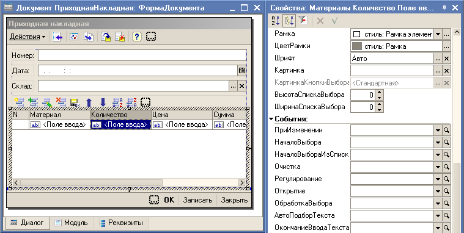Select the Поле ввода cell under Материал
The width and height of the screenshot is (464, 233).
click(59, 124)
